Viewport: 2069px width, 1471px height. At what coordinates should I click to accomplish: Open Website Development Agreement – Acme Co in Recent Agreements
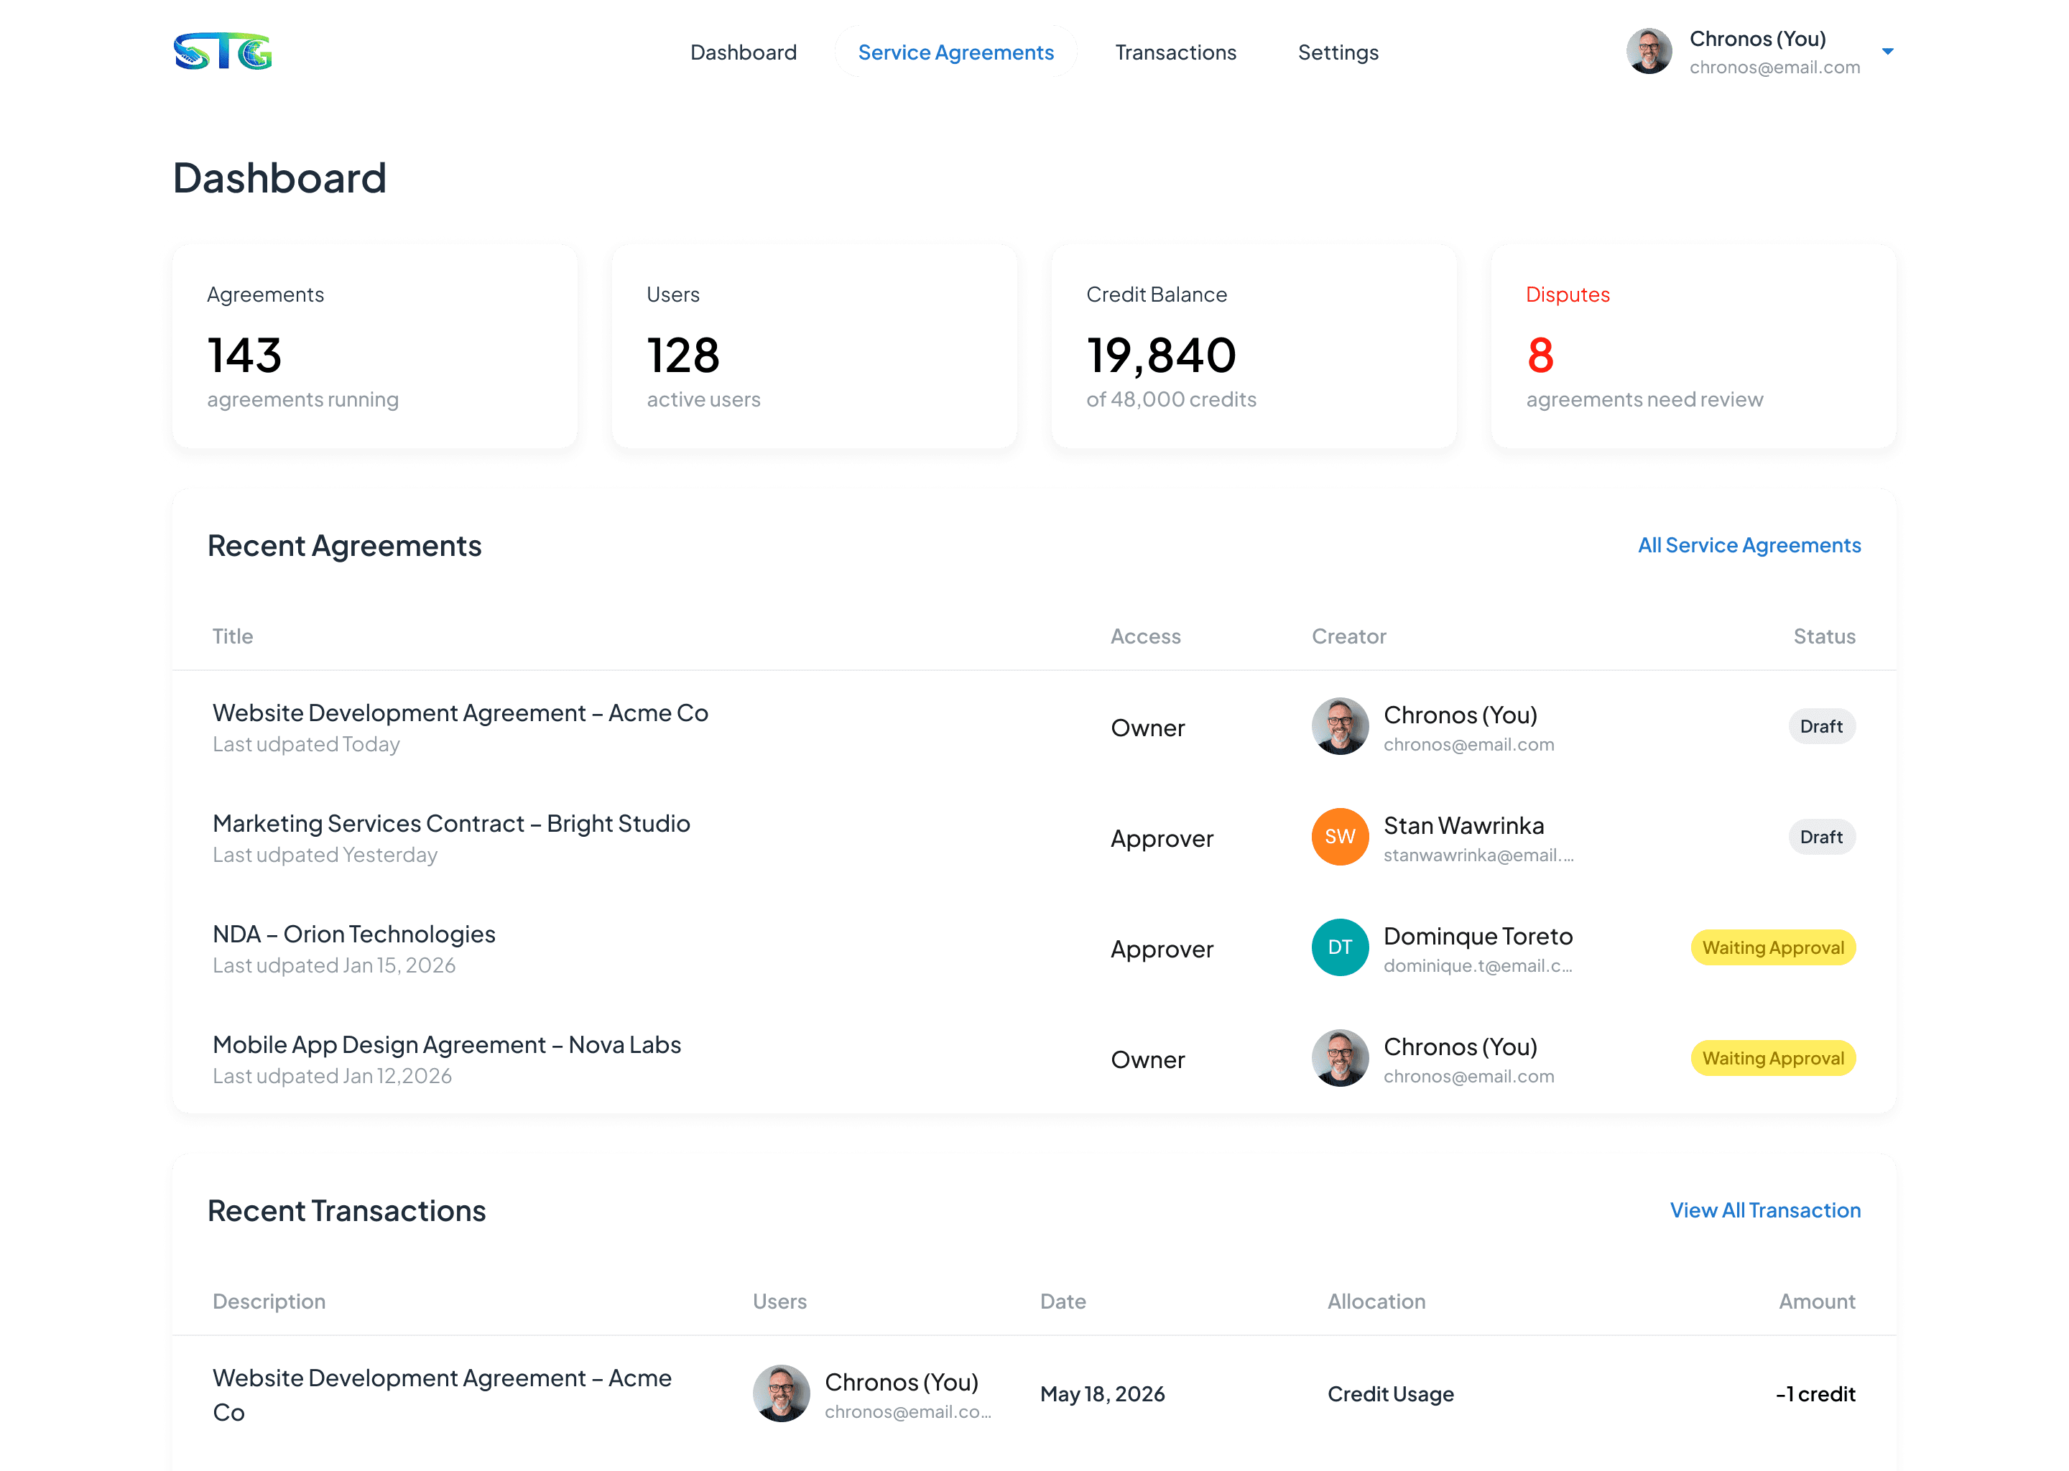(460, 713)
